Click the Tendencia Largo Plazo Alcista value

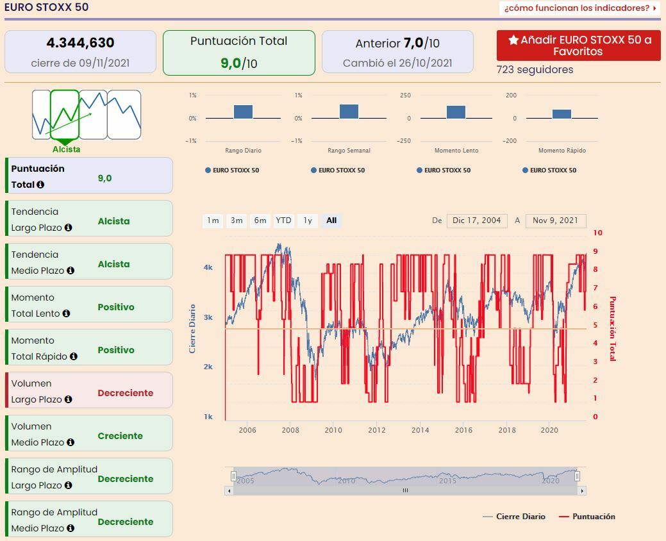tap(114, 221)
